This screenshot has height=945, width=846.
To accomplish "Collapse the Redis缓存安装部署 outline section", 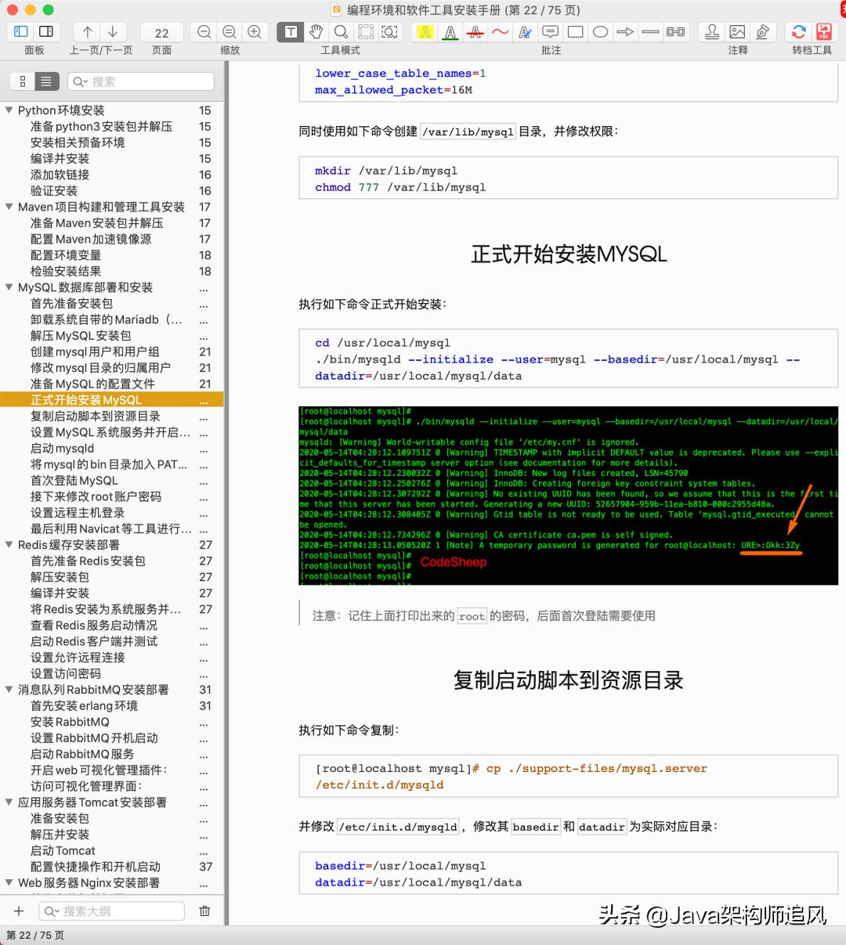I will click(x=8, y=544).
